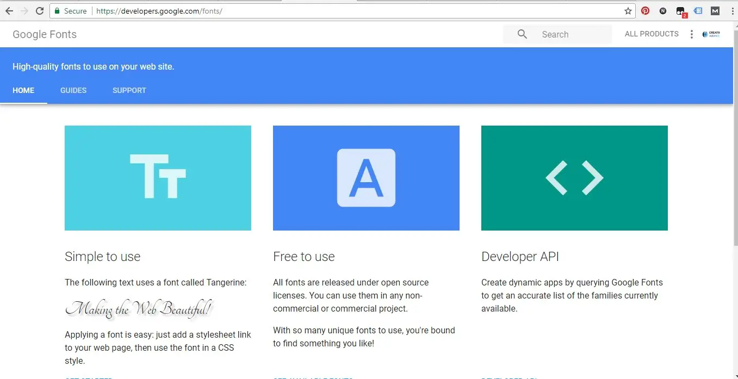Image resolution: width=738 pixels, height=379 pixels.
Task: Open the Pinterest extension icon
Action: tap(645, 11)
